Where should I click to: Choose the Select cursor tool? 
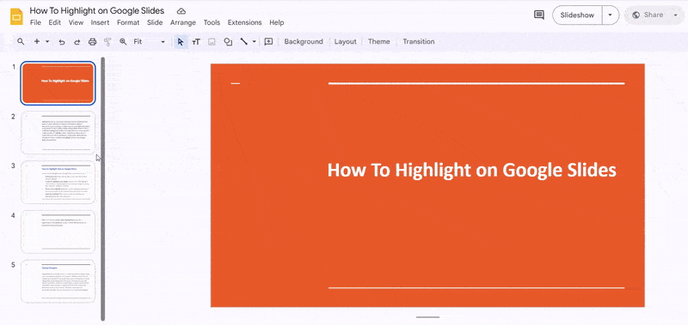(181, 41)
